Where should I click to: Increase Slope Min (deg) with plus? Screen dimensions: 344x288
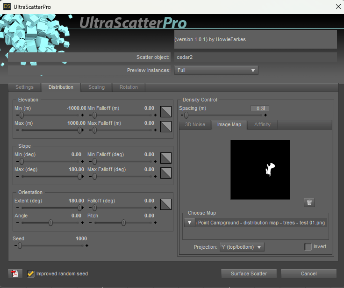(x=82, y=161)
